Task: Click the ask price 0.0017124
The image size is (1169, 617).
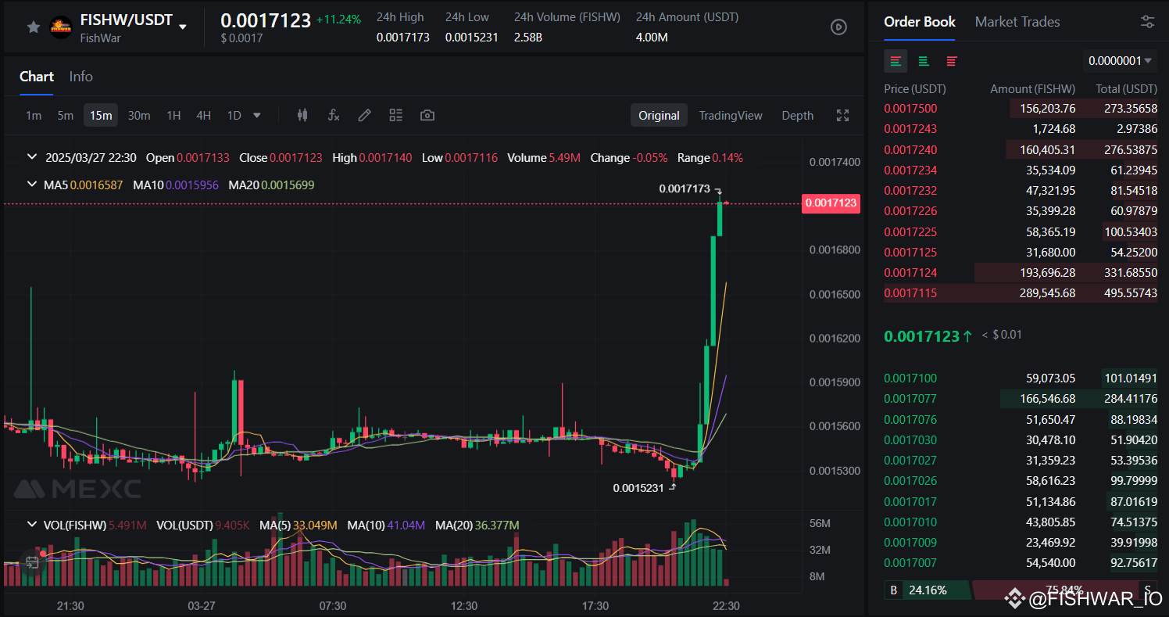Action: point(910,273)
